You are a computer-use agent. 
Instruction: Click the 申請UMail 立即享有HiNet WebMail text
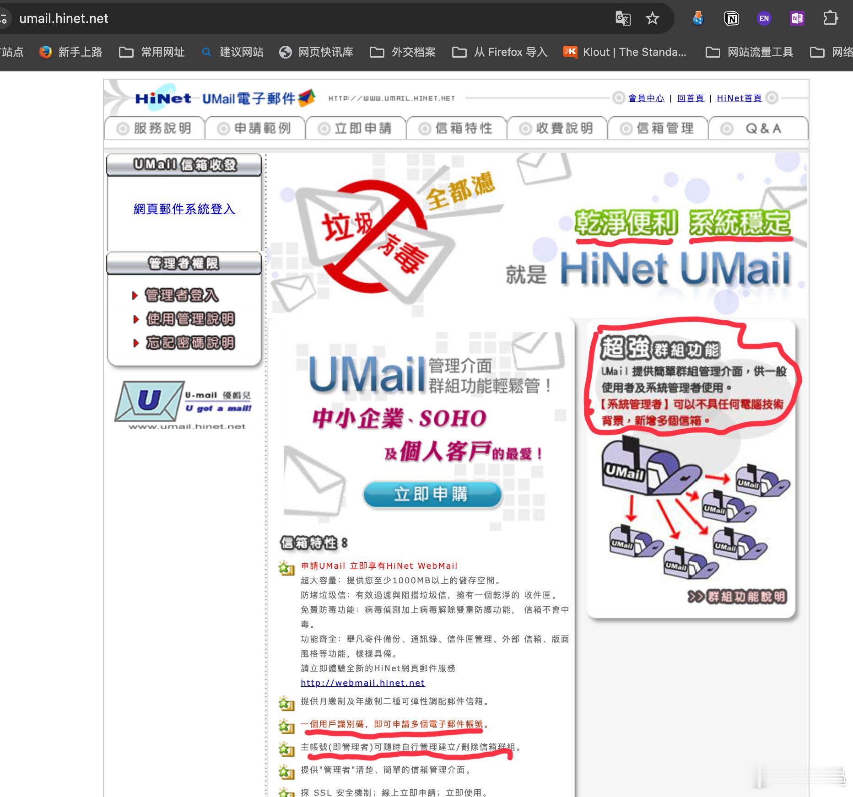tap(379, 566)
